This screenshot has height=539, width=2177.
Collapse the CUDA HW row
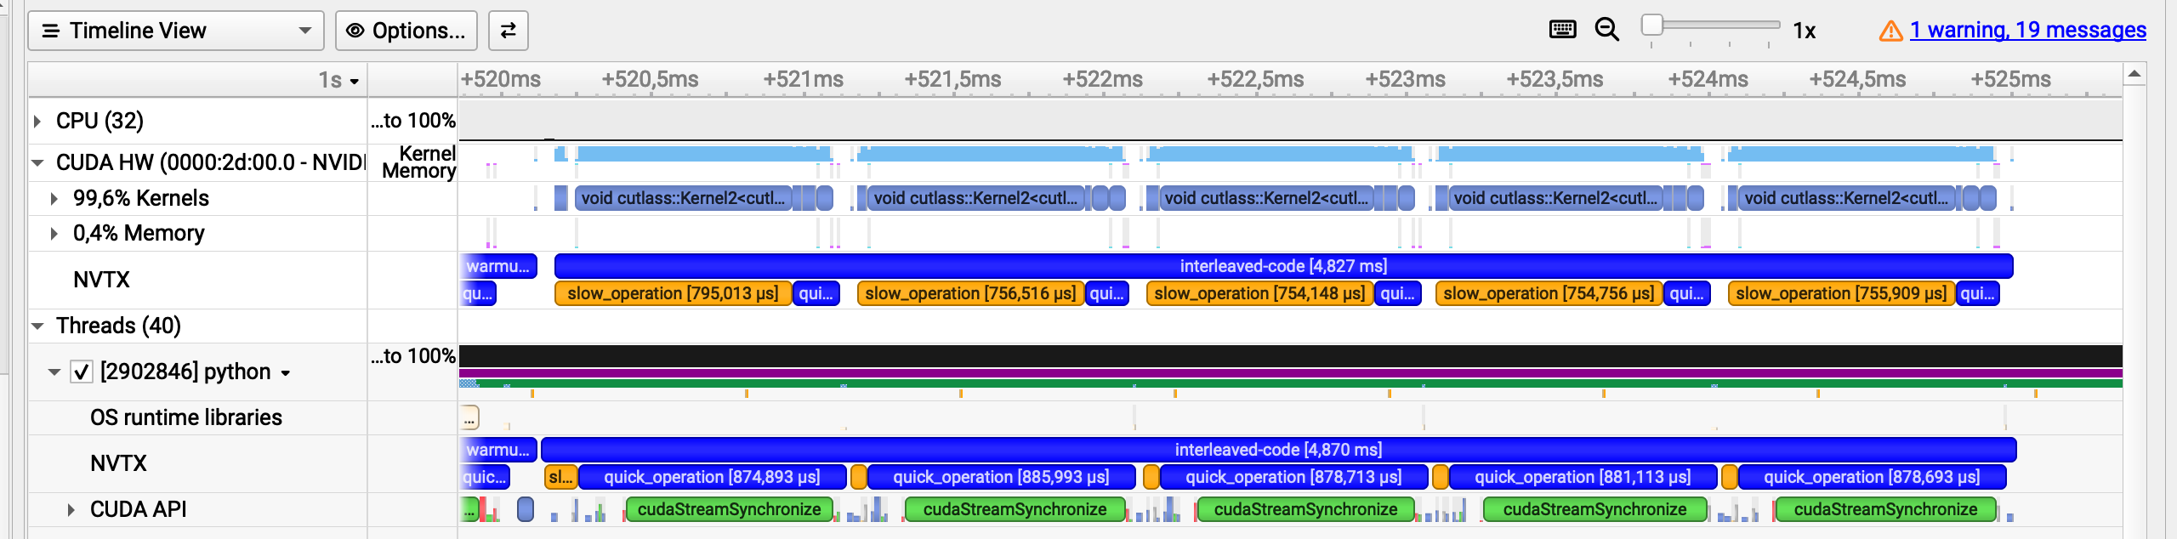(x=37, y=162)
